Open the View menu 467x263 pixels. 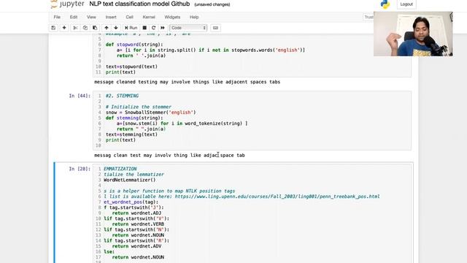pyautogui.click(x=91, y=17)
